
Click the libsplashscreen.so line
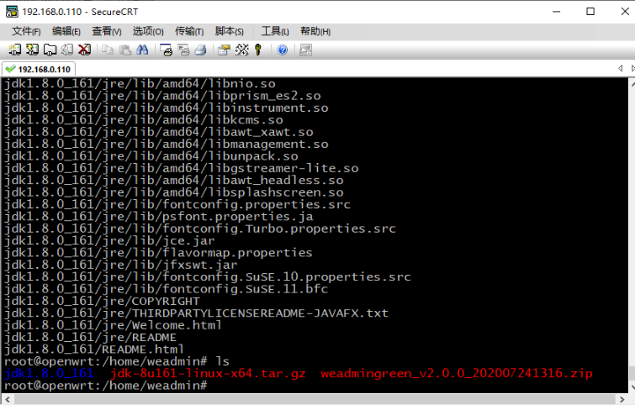coord(174,192)
